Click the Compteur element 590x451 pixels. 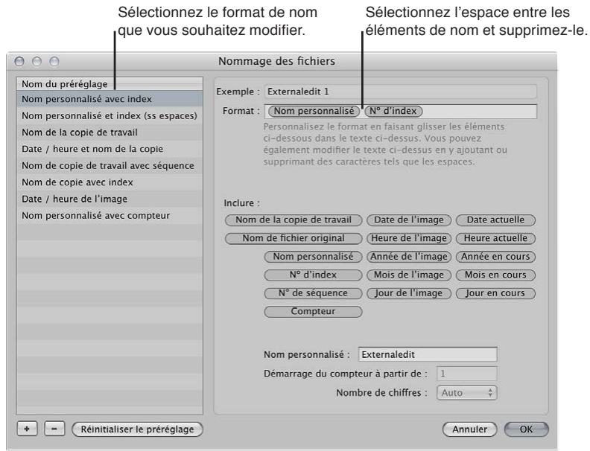click(x=313, y=312)
